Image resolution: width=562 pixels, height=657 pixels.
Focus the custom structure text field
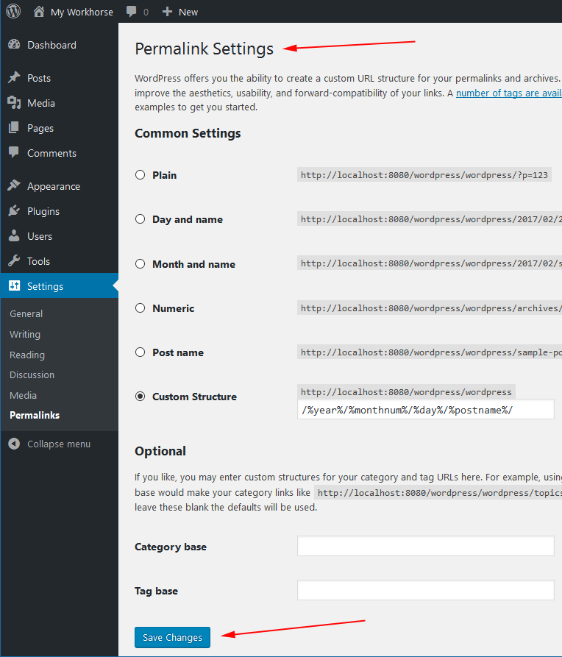click(425, 409)
